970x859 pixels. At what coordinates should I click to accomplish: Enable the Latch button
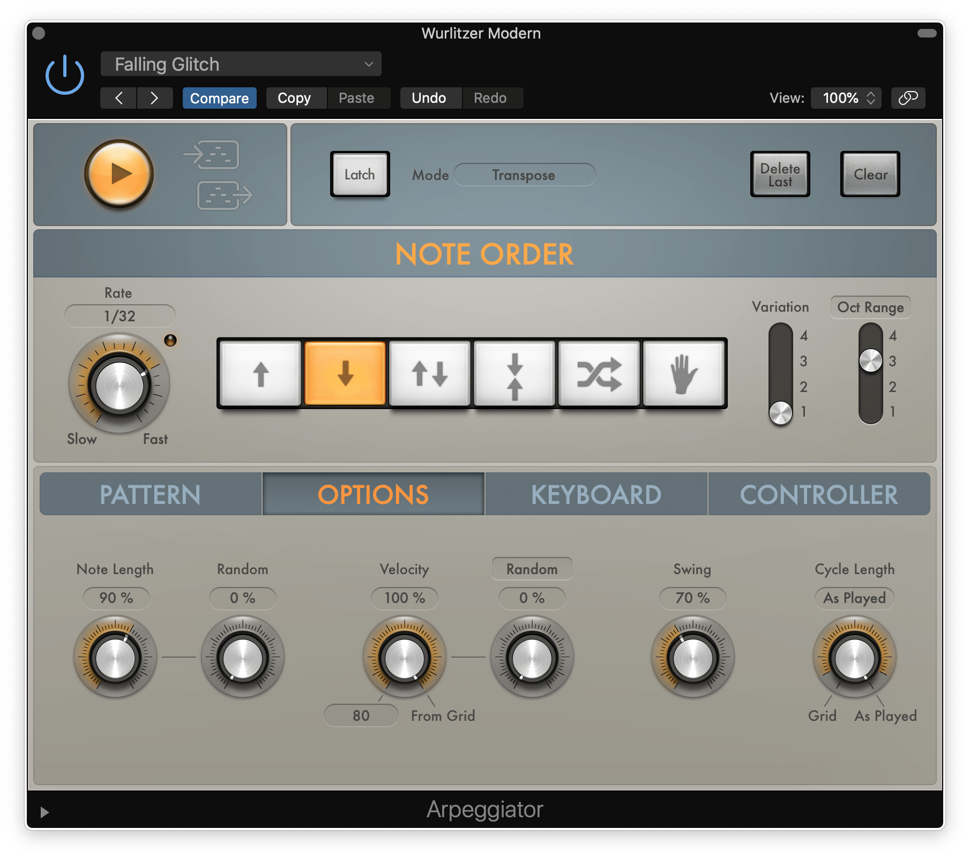coord(360,175)
